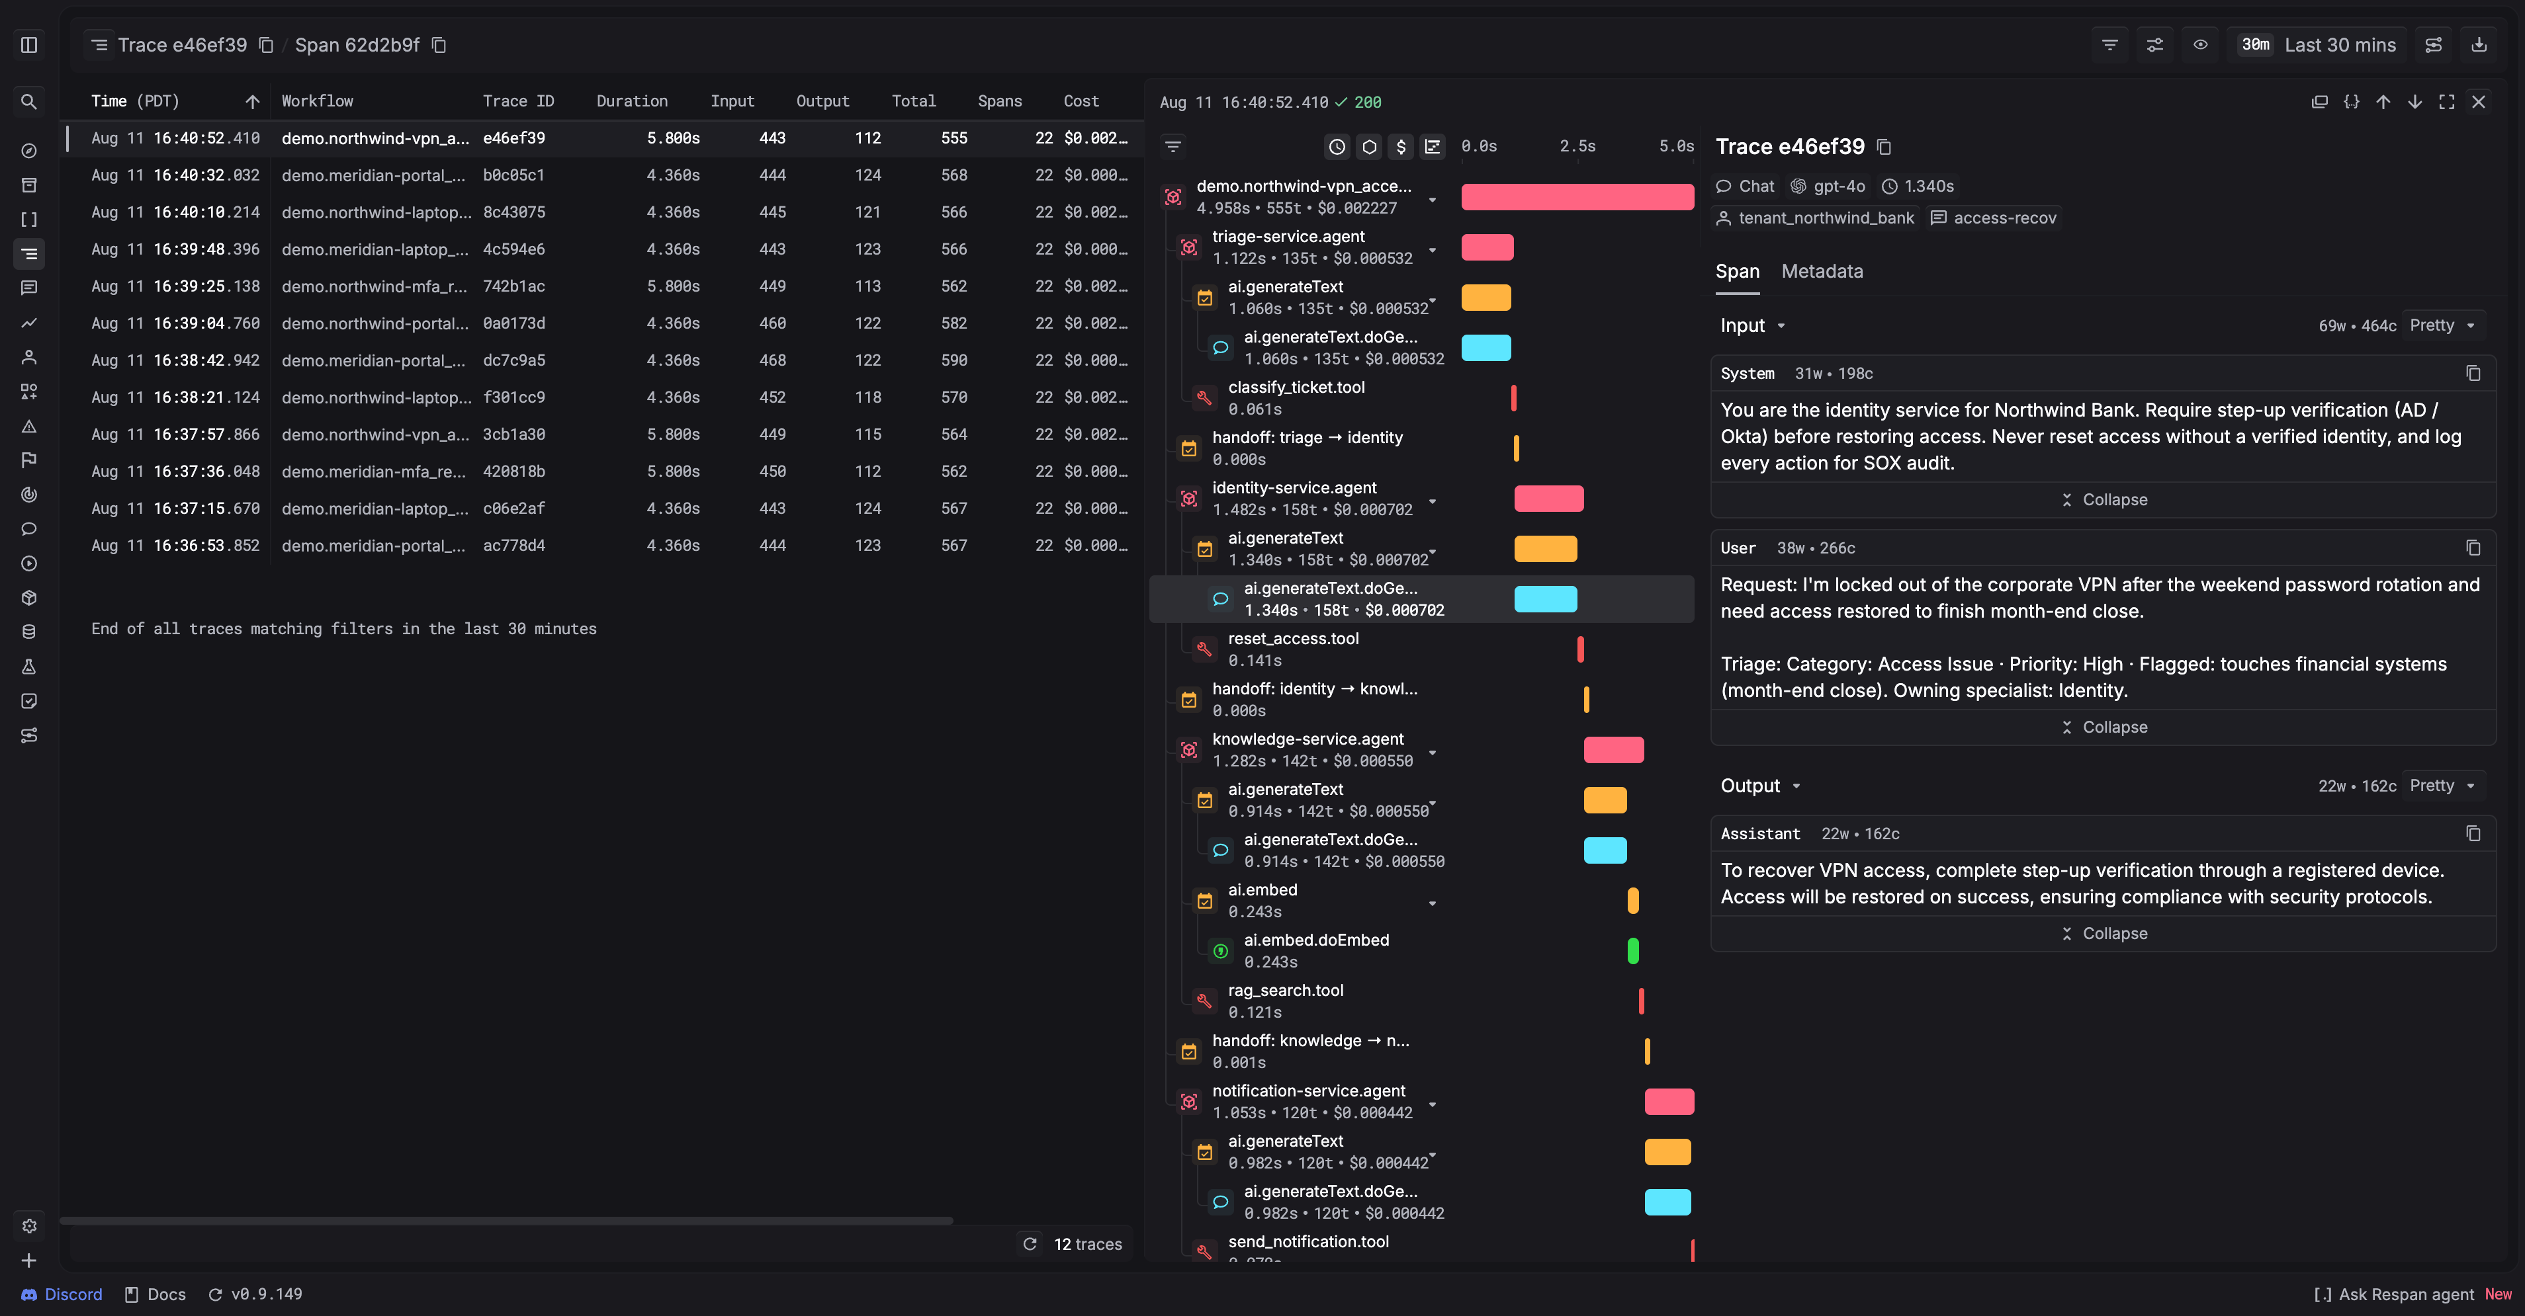Copy the Trace e46ef39 ID in breadcrumb

coord(265,45)
